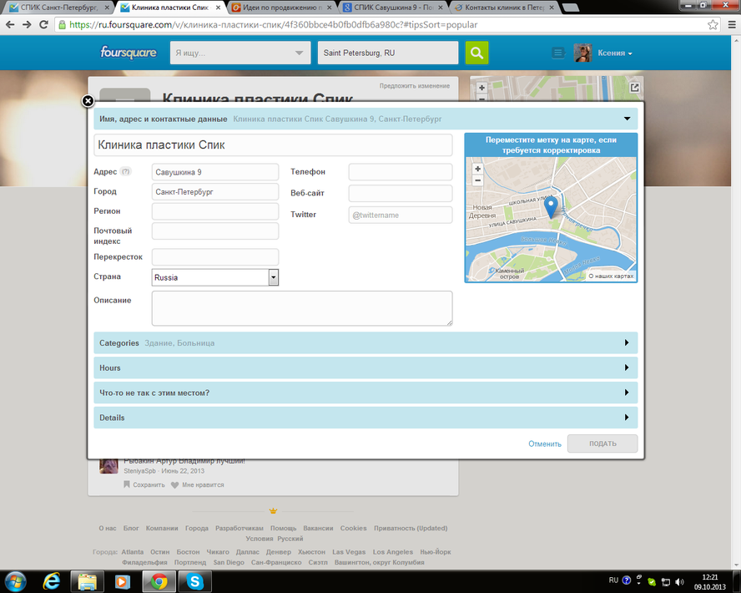Open Windows Explorer from the taskbar
741x593 pixels.
(87, 581)
